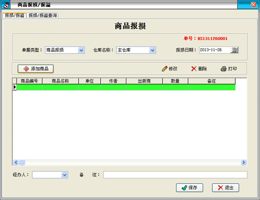Close the 商品报损/报溢 window
This screenshot has height=200, width=260.
pos(253,5)
